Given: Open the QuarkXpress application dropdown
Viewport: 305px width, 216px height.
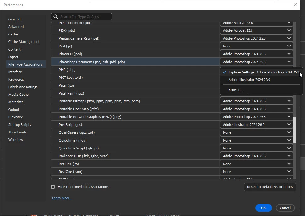Looking at the screenshot, I should point(257,132).
